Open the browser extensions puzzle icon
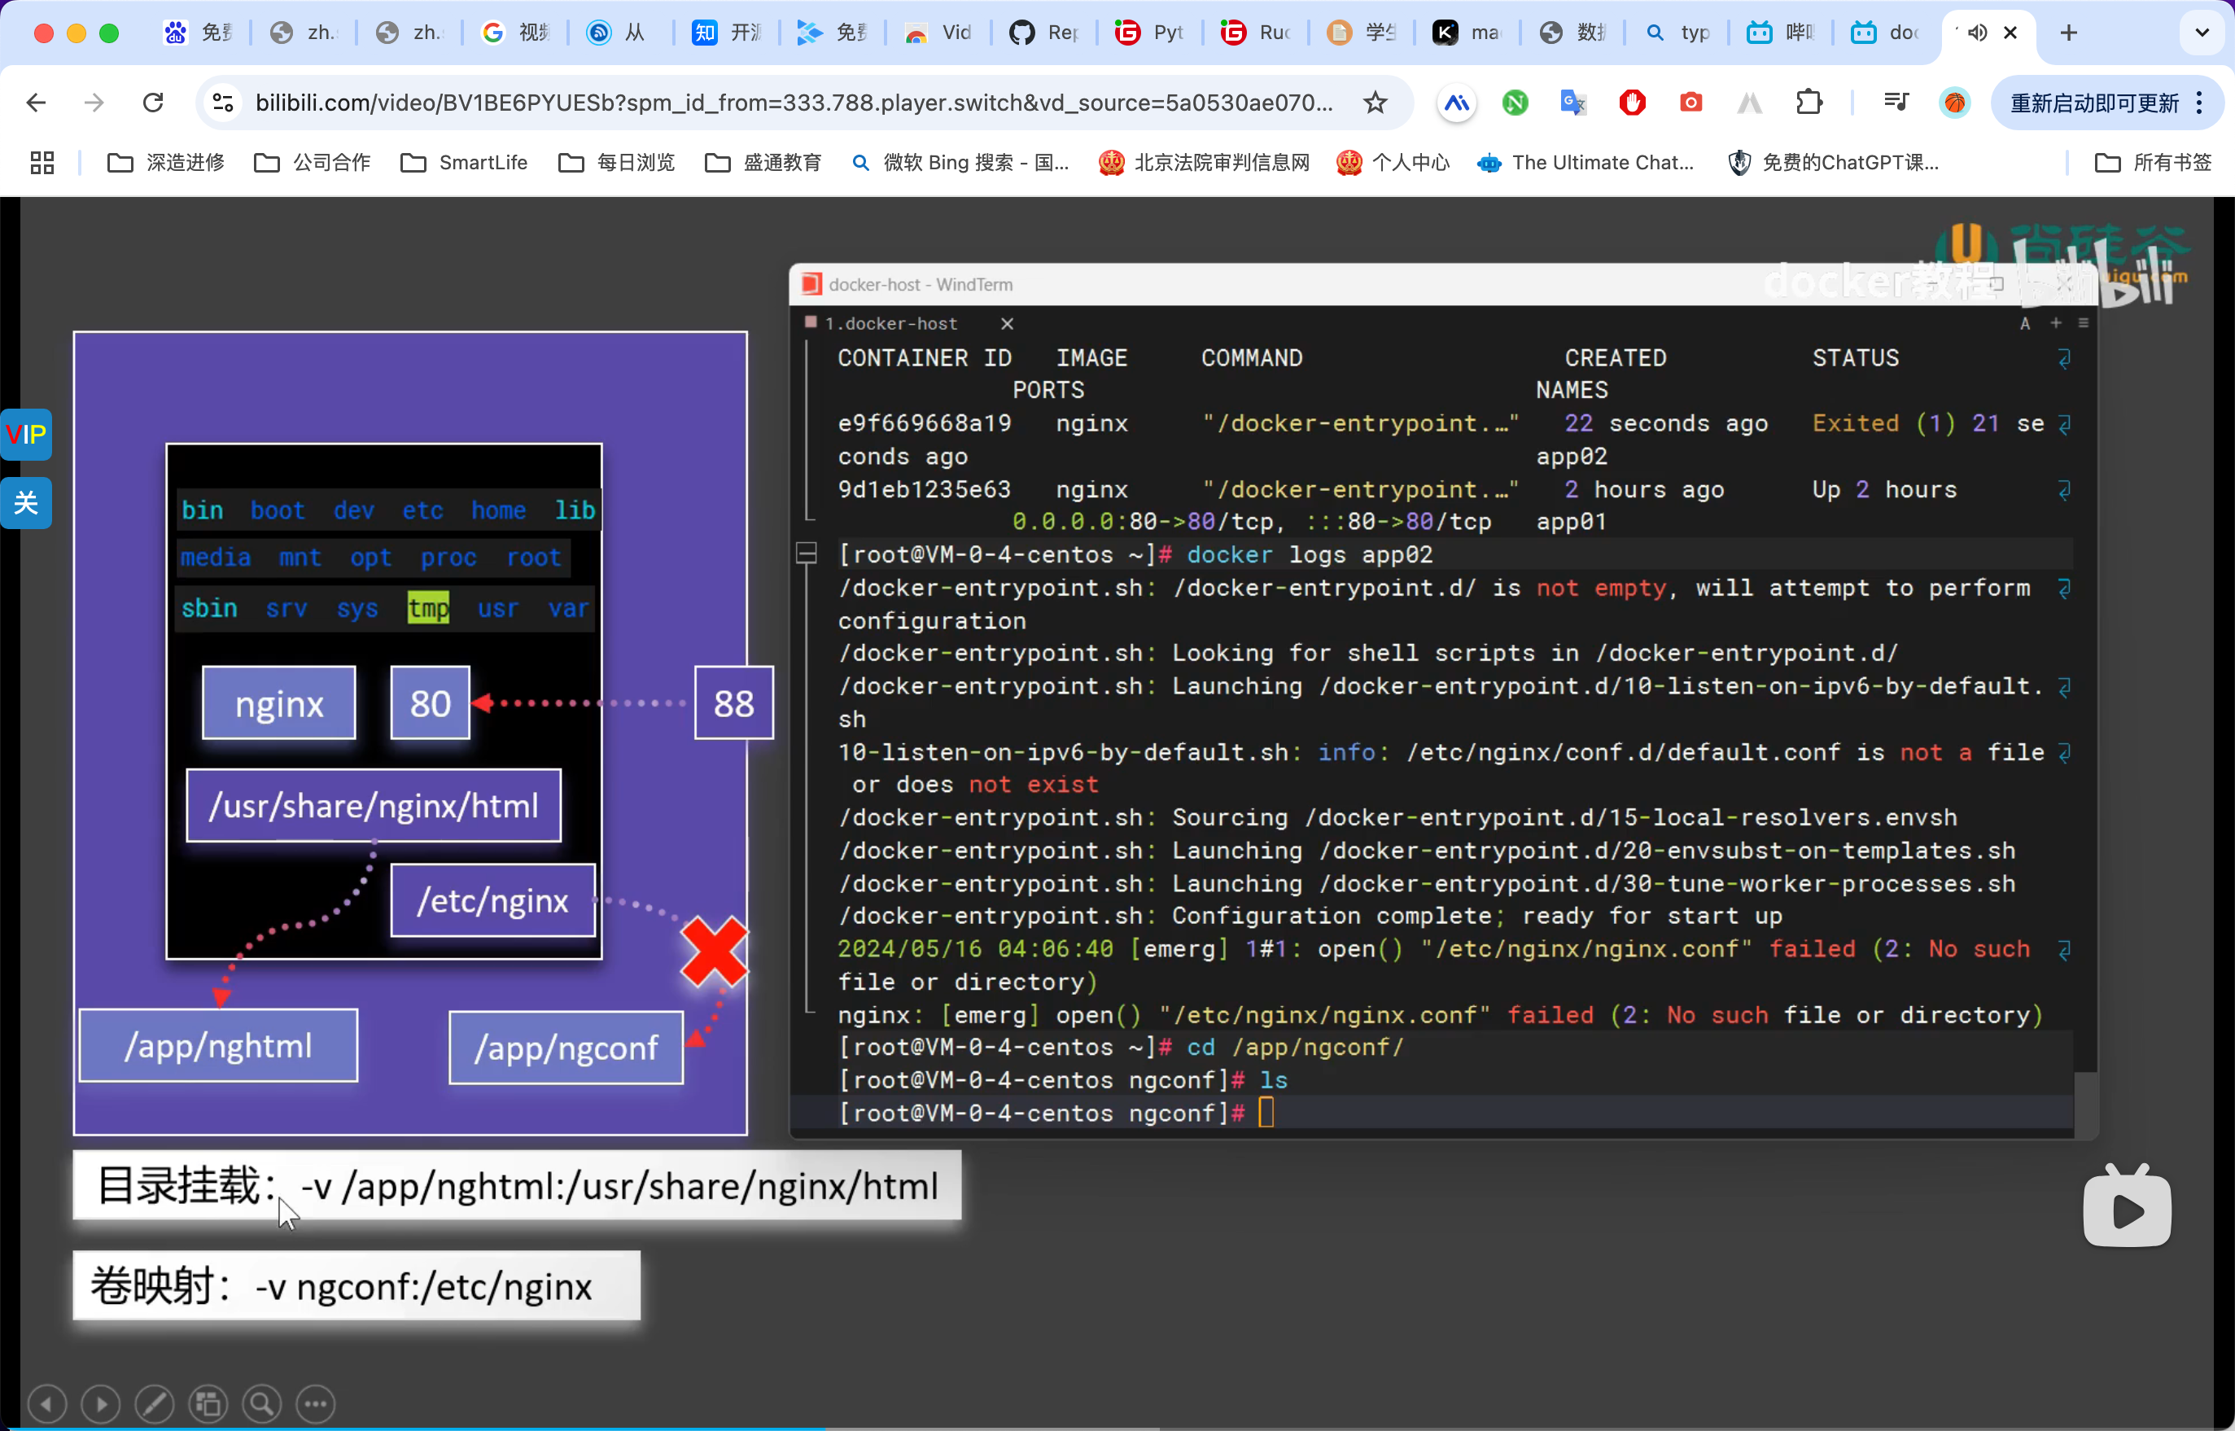Screen dimensions: 2235x1431 [x=1809, y=103]
